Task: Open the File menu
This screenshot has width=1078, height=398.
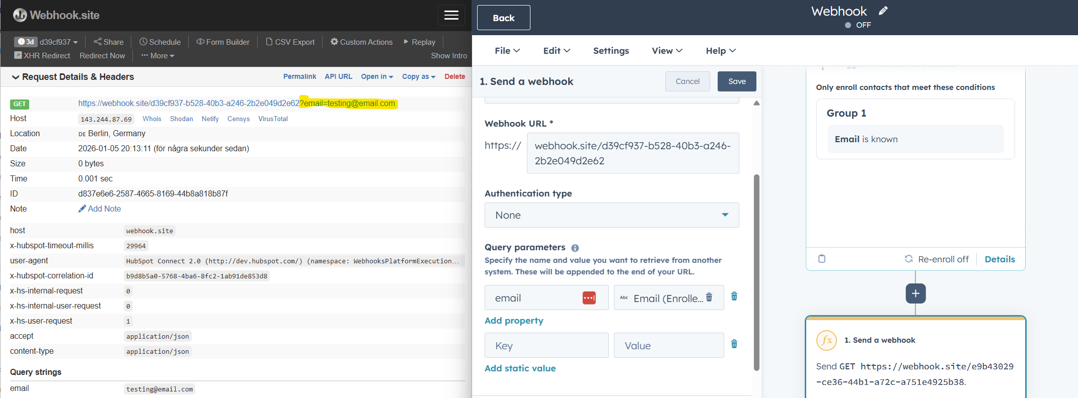Action: (x=507, y=51)
